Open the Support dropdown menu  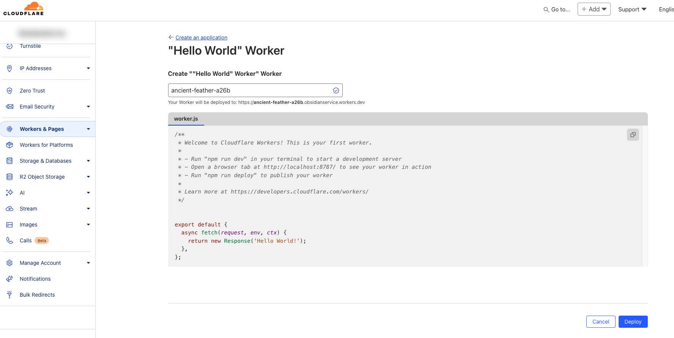(632, 9)
